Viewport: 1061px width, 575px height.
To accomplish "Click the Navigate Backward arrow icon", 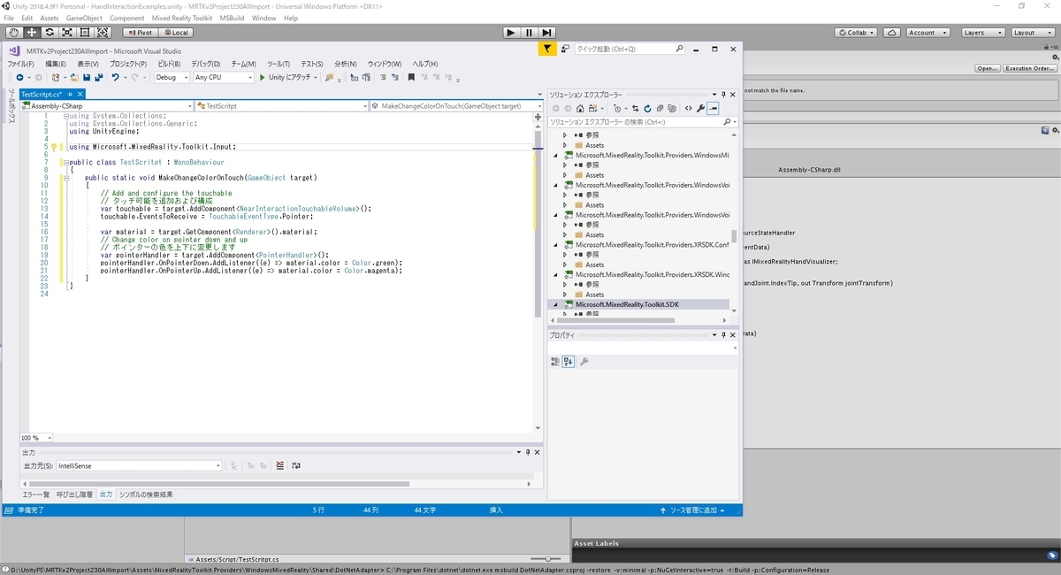I will click(19, 78).
